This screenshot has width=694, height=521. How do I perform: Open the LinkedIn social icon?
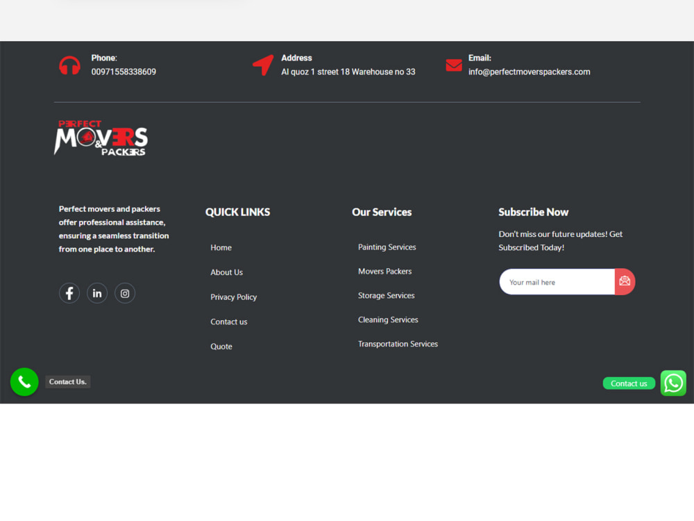click(x=97, y=293)
